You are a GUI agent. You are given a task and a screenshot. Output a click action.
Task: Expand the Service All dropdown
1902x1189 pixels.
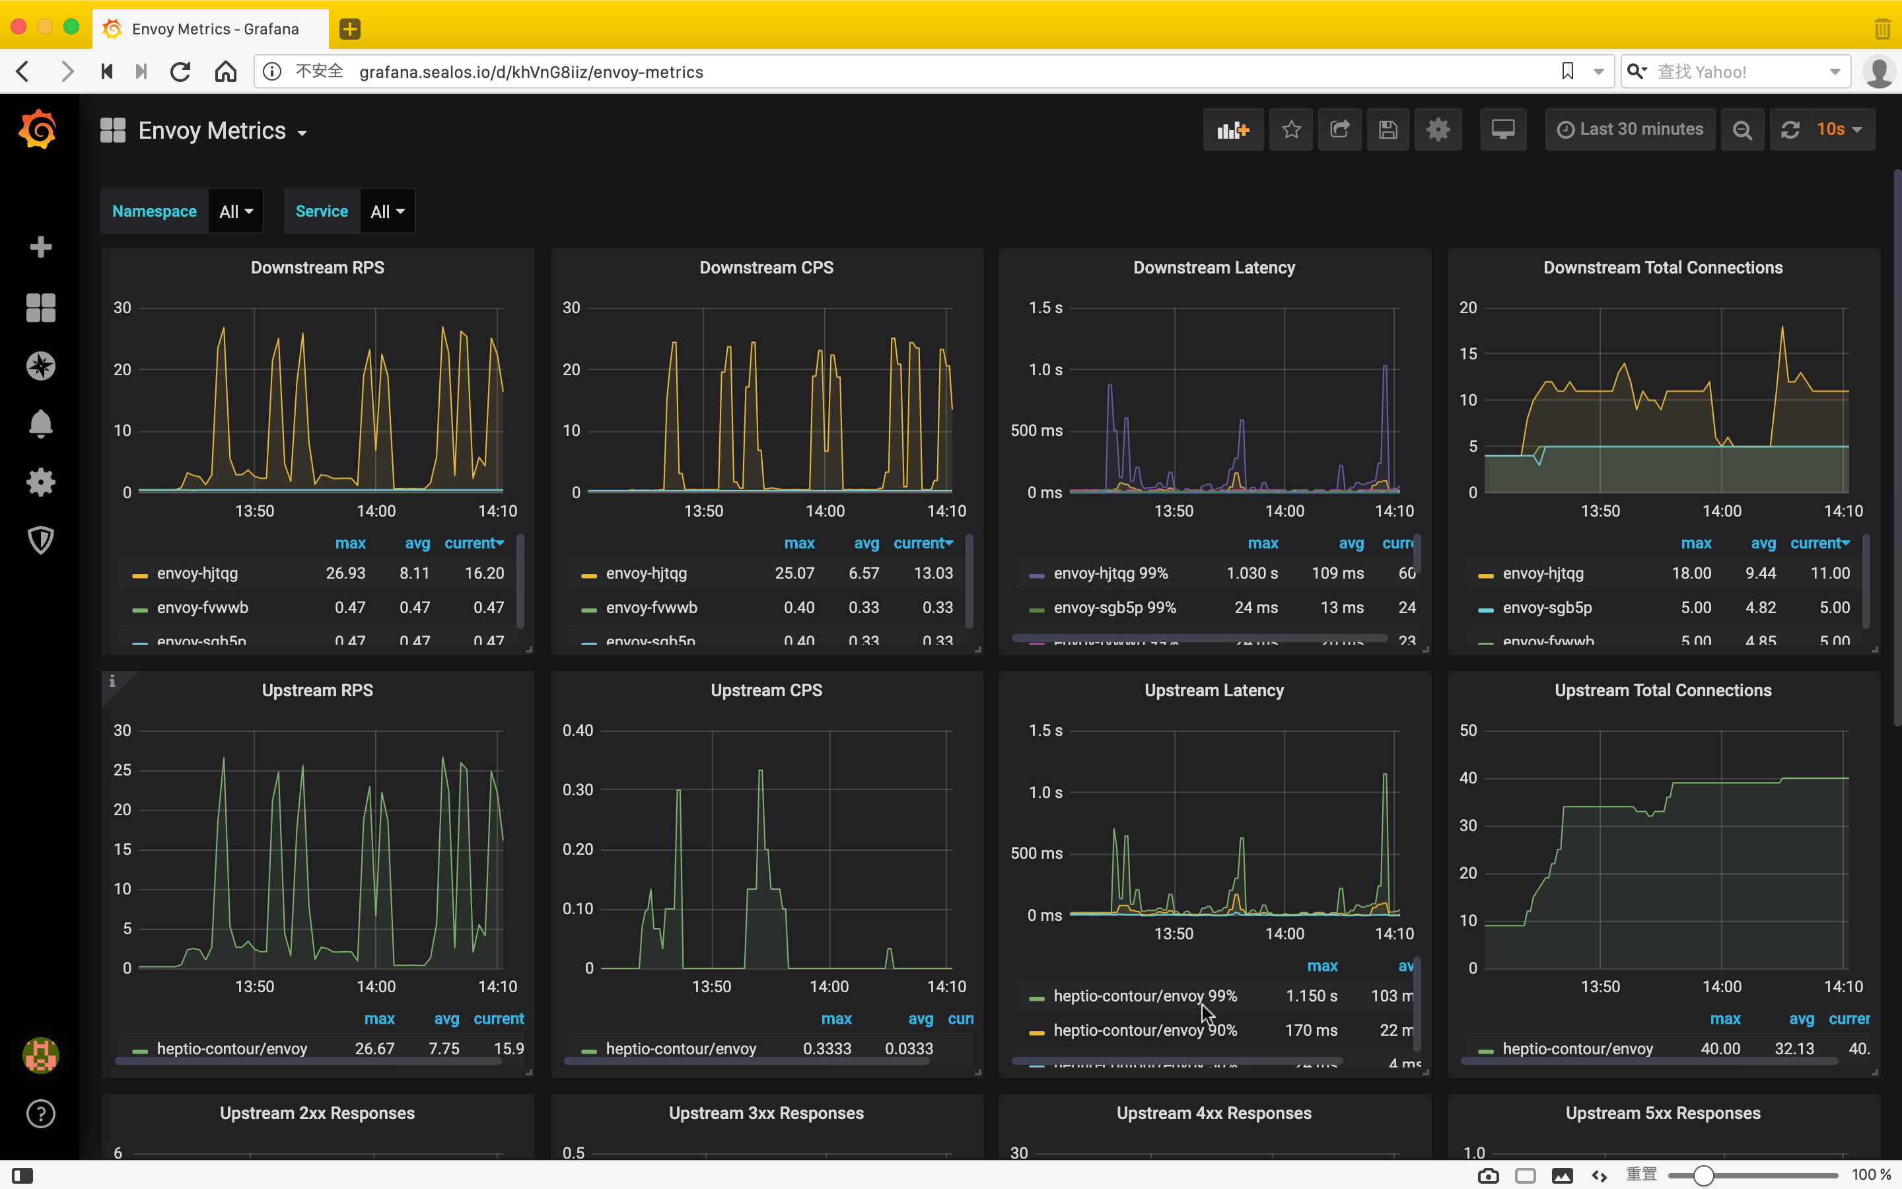(388, 211)
